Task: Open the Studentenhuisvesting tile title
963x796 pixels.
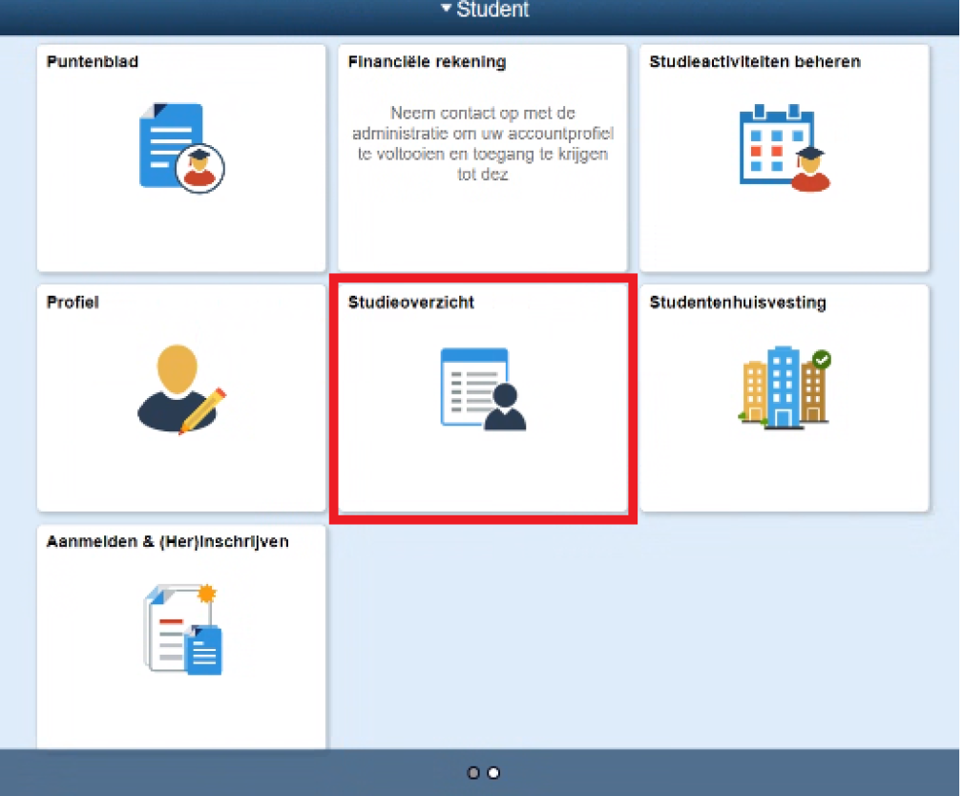Action: click(737, 303)
